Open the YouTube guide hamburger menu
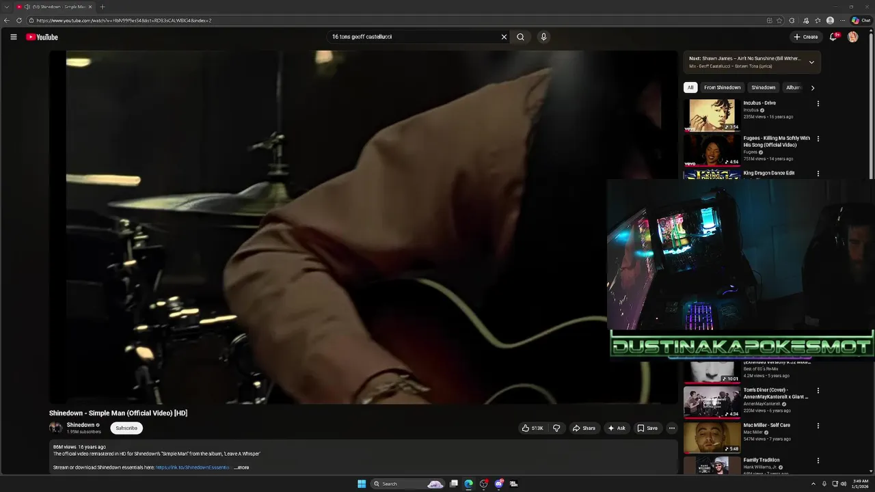This screenshot has width=875, height=492. click(x=13, y=37)
